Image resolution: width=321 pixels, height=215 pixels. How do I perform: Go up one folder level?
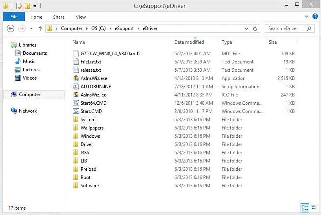(40, 29)
